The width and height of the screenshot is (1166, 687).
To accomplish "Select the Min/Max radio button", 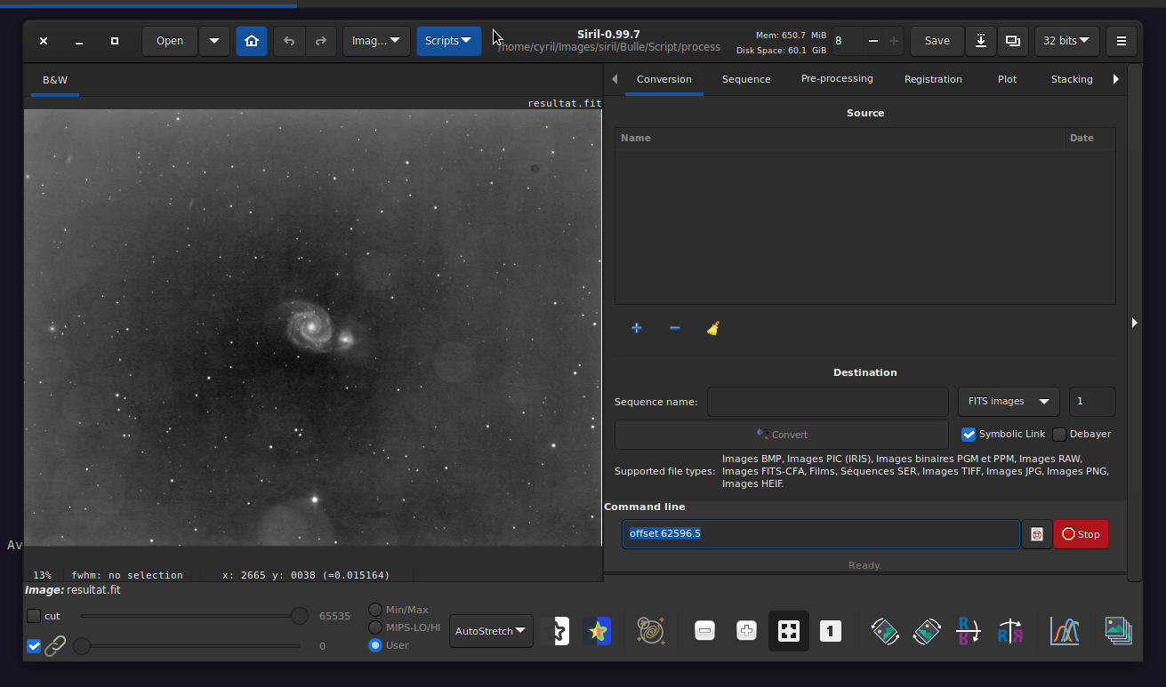I will pos(375,610).
